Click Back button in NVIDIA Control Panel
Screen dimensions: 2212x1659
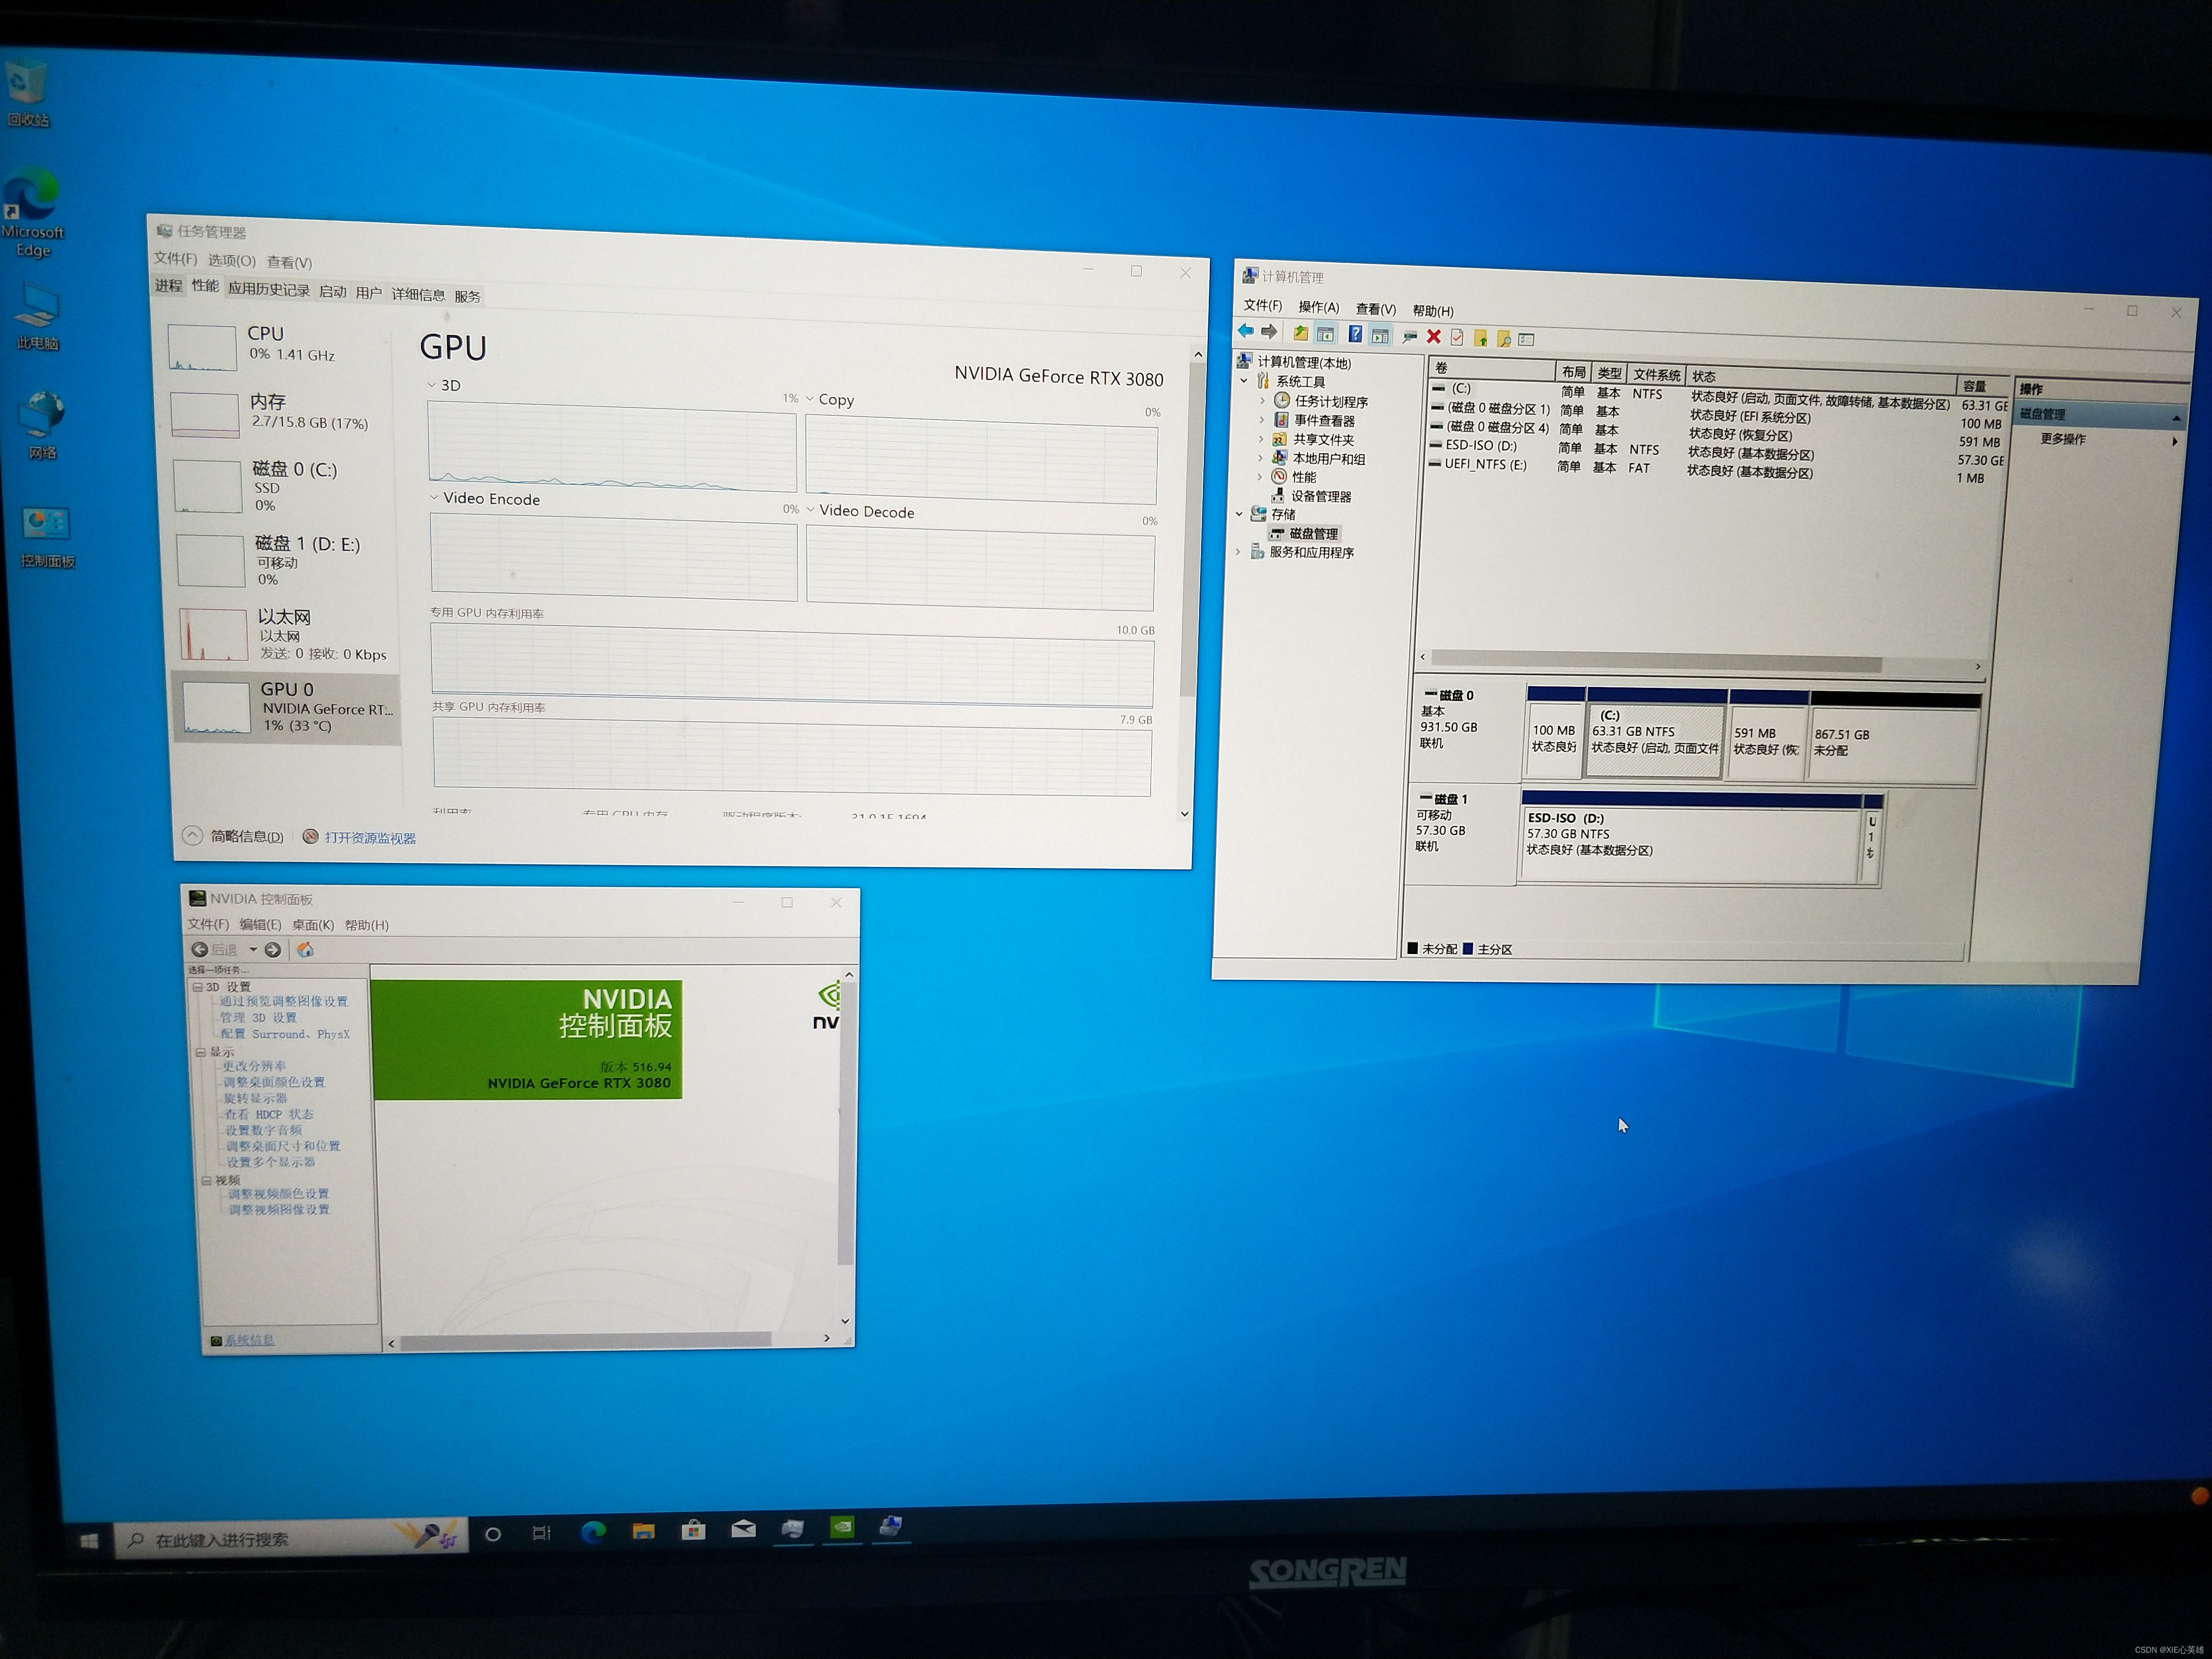tap(215, 949)
